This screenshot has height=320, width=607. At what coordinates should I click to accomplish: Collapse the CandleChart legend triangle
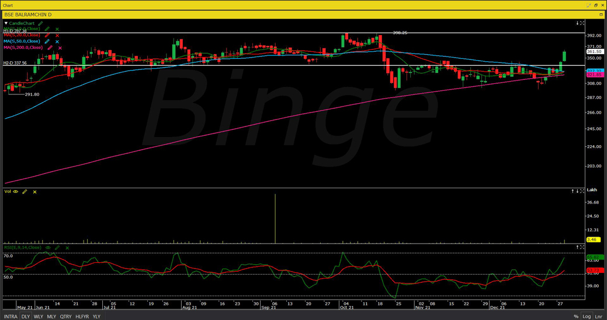tap(5, 23)
